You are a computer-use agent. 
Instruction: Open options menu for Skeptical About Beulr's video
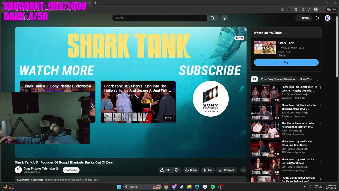click(x=320, y=106)
